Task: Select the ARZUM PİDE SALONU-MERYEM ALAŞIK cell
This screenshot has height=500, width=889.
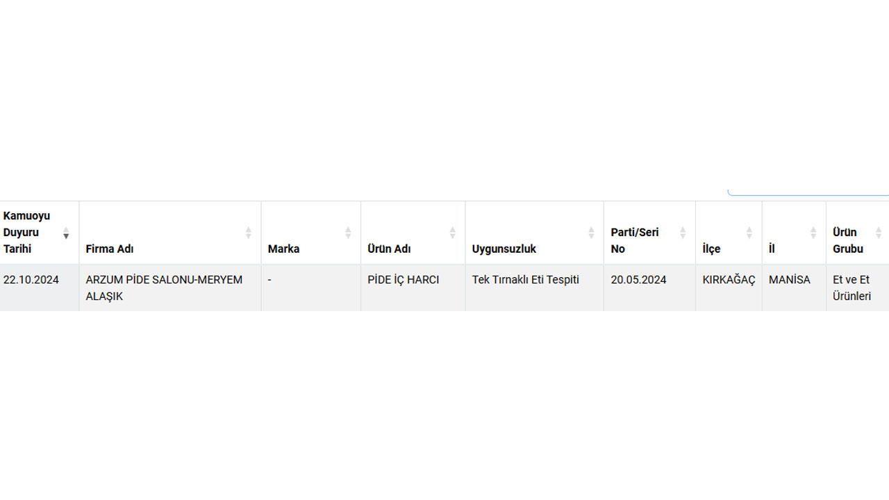Action: pyautogui.click(x=164, y=287)
